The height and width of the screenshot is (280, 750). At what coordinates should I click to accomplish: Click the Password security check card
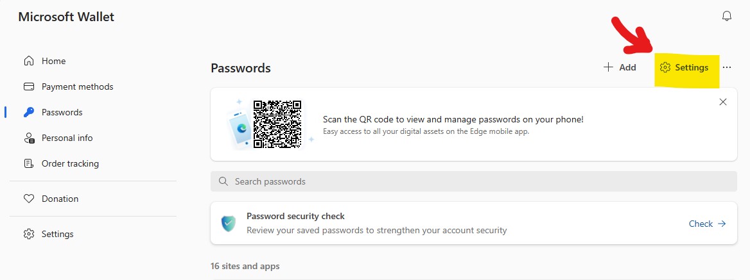[473, 223]
